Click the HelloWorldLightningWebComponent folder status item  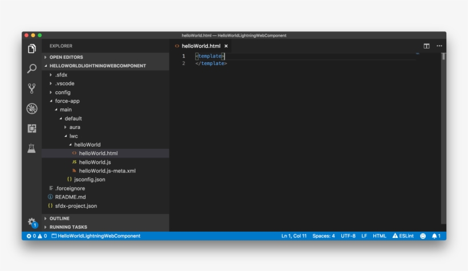pos(96,236)
